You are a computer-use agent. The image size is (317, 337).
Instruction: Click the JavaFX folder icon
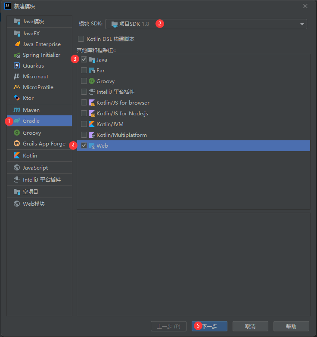click(17, 34)
